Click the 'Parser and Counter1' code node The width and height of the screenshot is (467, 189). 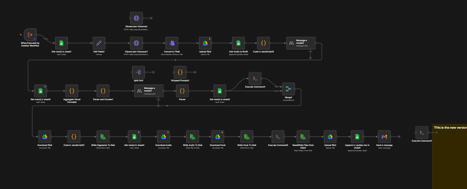point(103,91)
